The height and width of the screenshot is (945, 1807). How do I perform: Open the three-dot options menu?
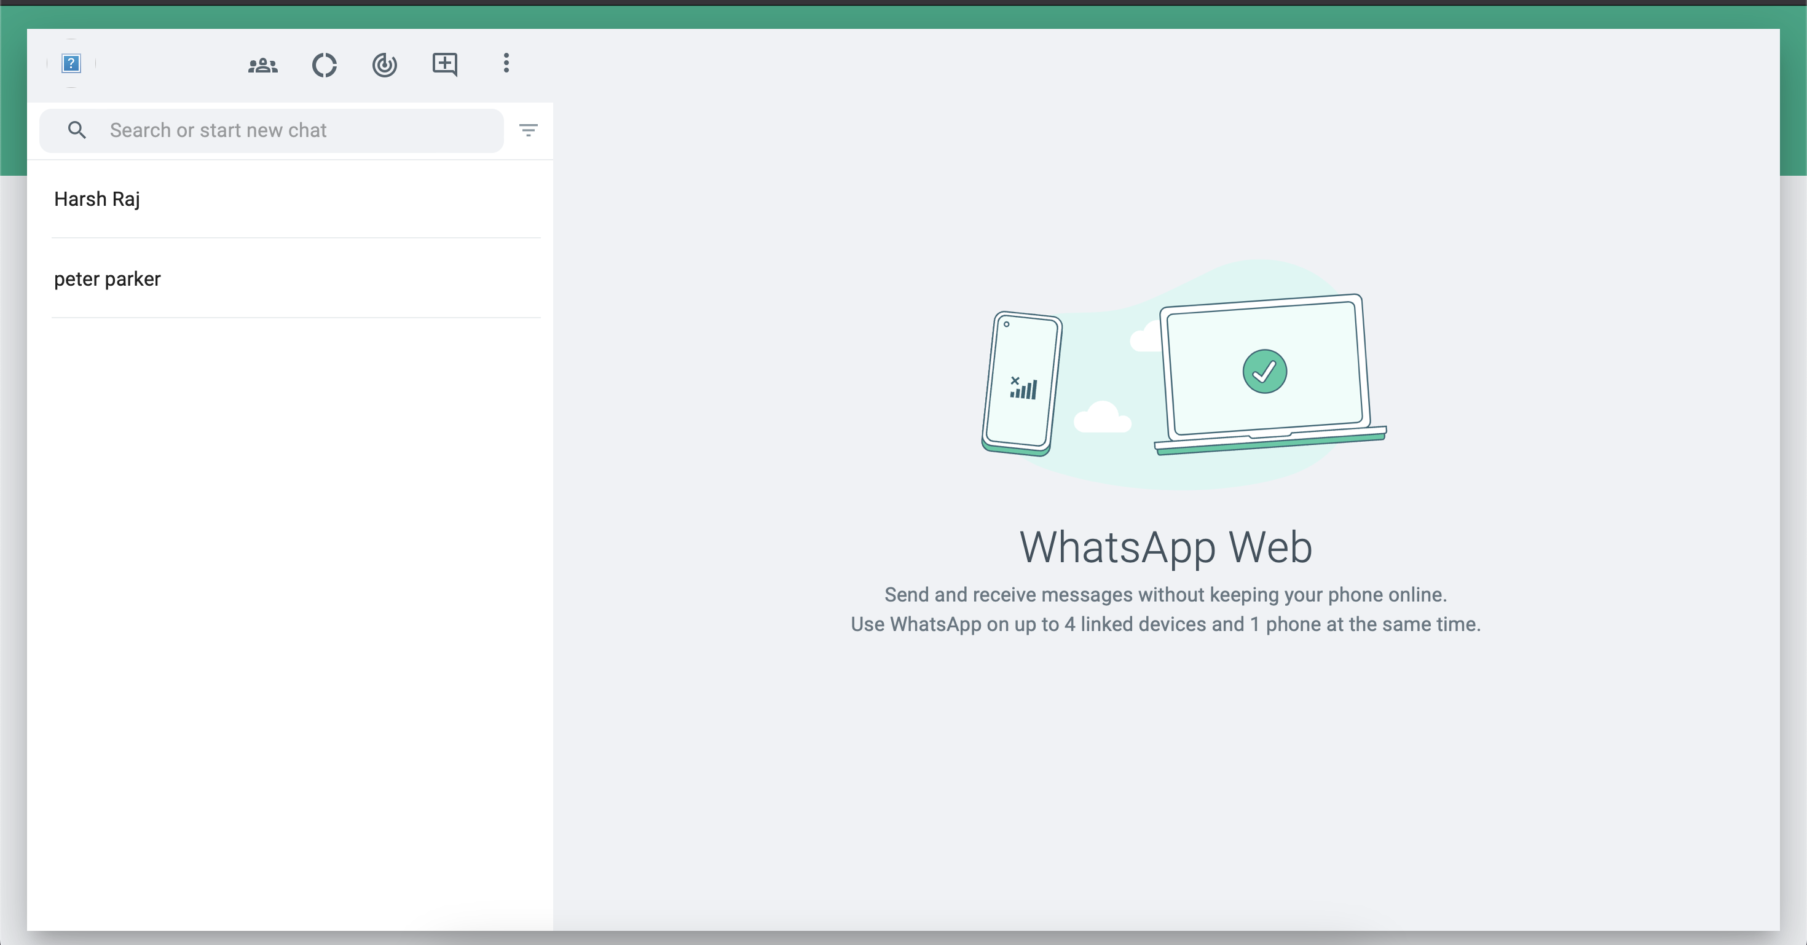[506, 65]
